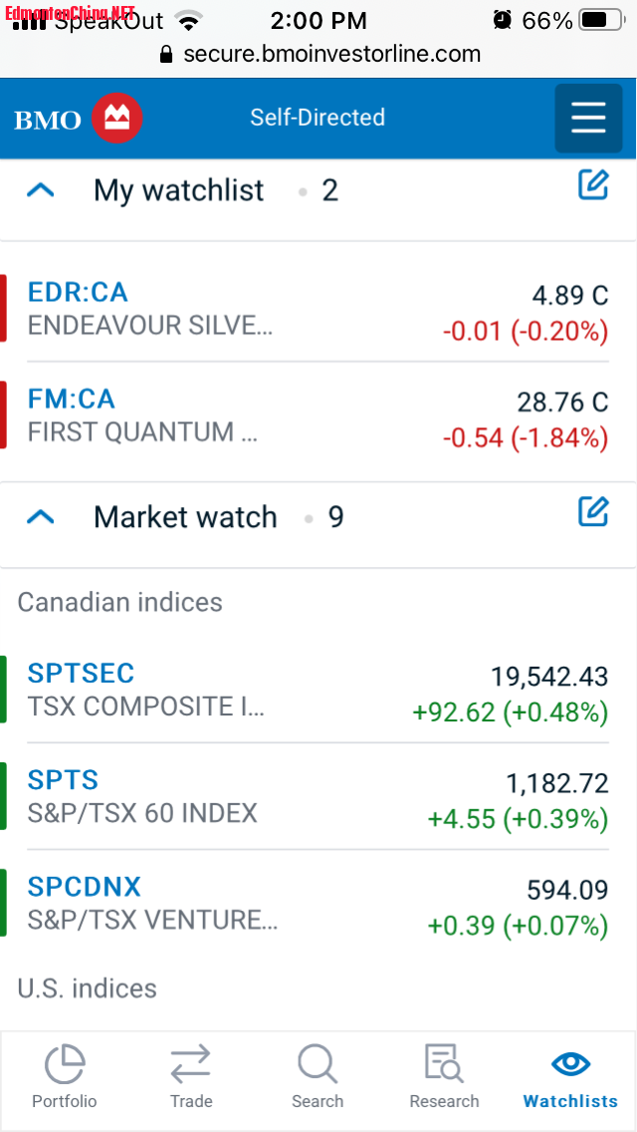The height and width of the screenshot is (1132, 637).
Task: Collapse the Market watch section
Action: click(x=40, y=516)
